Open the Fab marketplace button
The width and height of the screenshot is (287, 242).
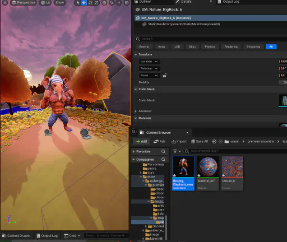[x=159, y=141]
